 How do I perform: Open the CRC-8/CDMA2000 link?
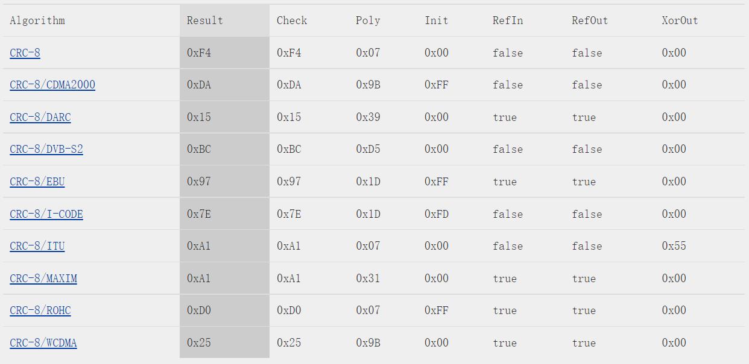click(52, 85)
